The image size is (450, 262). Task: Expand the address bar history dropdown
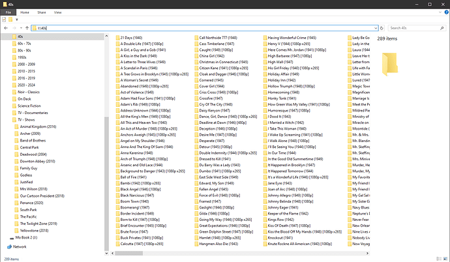pyautogui.click(x=376, y=28)
